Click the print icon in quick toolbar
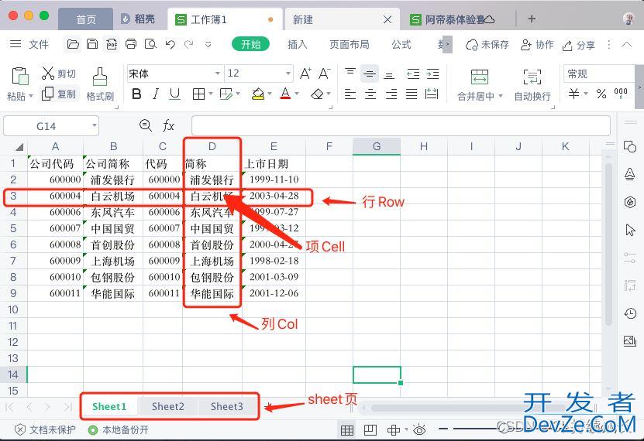 pos(131,44)
